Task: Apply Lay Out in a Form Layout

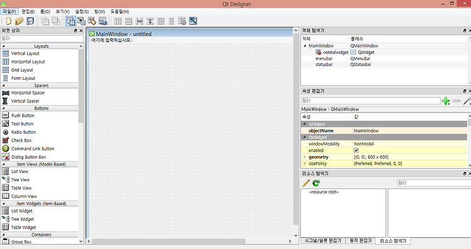Action: click(x=171, y=21)
